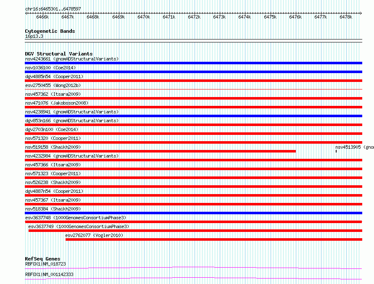This screenshot has height=284, width=374.
Task: Open dgv4885n54 (Cooper2011) variant
Action: pyautogui.click(x=54, y=76)
